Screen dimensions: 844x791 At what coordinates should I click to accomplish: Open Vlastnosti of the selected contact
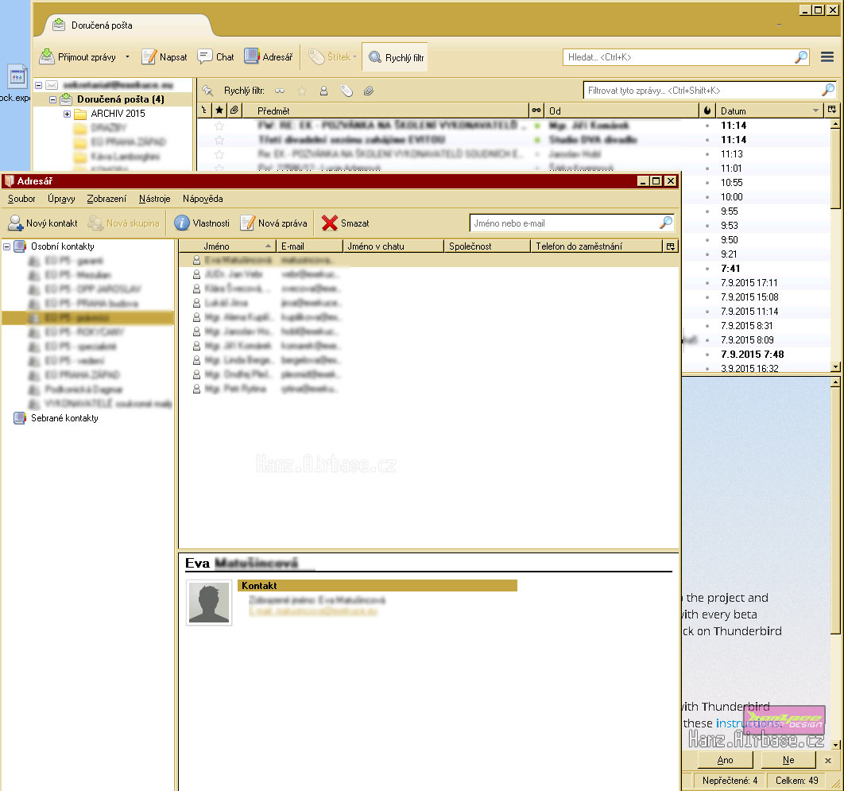pyautogui.click(x=202, y=223)
